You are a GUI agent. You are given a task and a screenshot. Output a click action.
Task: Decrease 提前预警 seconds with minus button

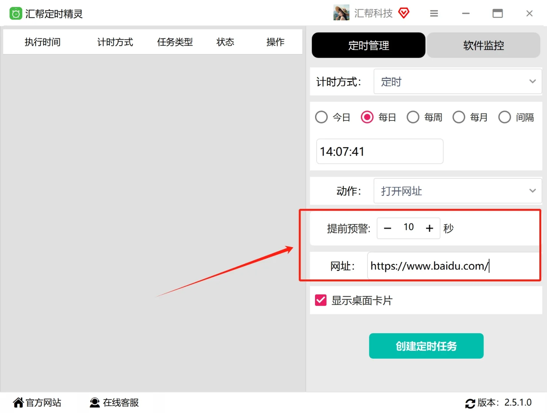coord(387,228)
